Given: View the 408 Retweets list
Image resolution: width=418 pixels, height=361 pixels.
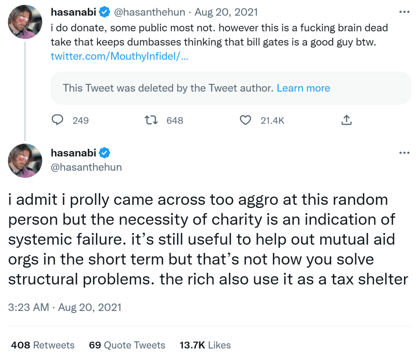Looking at the screenshot, I should coord(43,345).
